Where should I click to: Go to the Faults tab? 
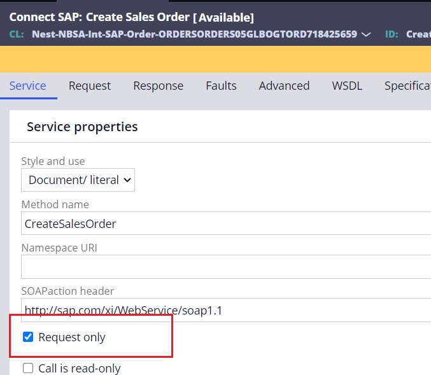click(221, 86)
